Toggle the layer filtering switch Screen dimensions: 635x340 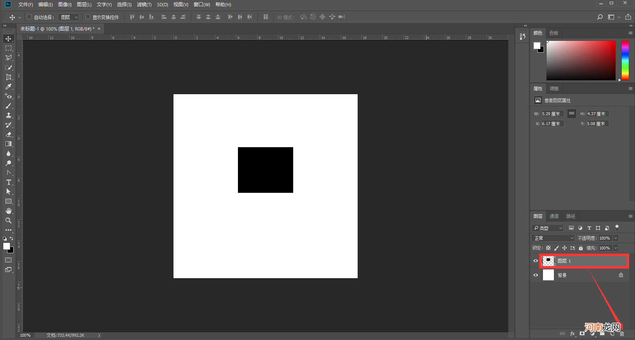[x=617, y=228]
